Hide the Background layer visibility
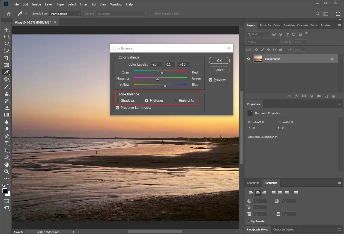Screen dimensions: 344x234 248,58
